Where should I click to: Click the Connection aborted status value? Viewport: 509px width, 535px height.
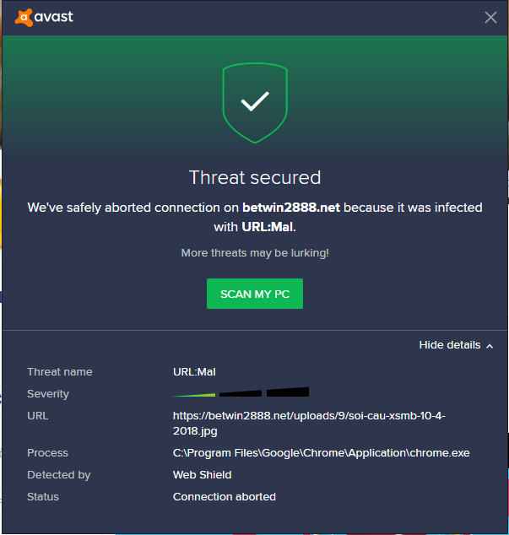point(224,497)
